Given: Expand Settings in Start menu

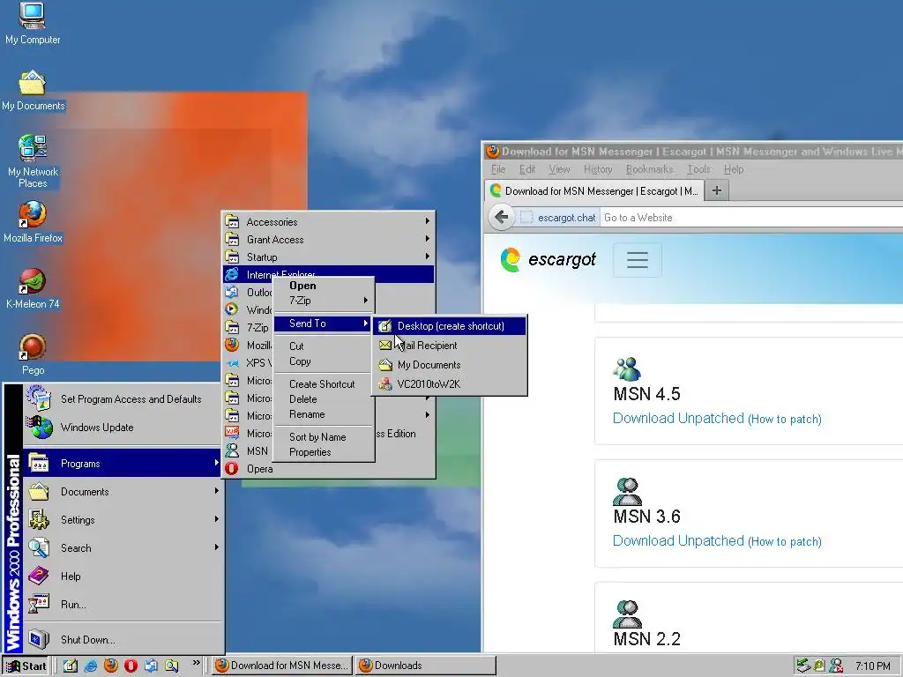Looking at the screenshot, I should [122, 520].
